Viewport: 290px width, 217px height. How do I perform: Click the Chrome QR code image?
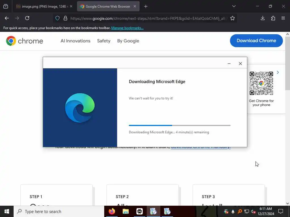261,83
